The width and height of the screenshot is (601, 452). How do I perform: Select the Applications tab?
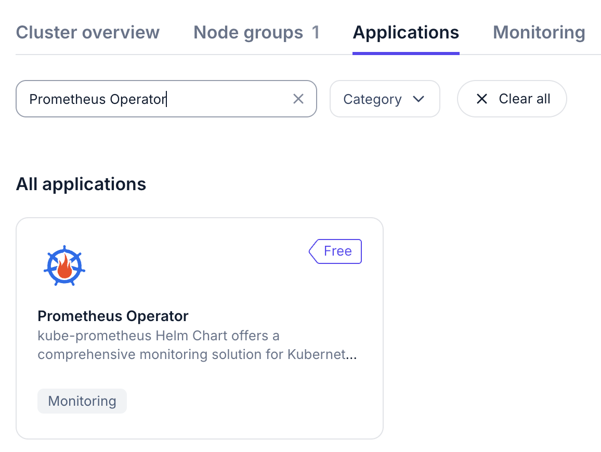[406, 32]
